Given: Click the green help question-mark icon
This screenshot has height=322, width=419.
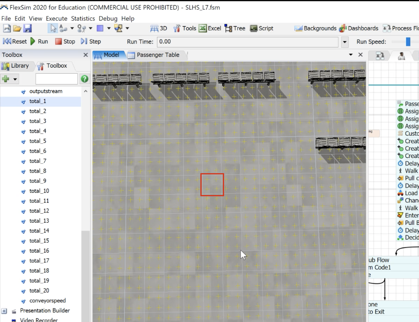Looking at the screenshot, I should (x=85, y=79).
